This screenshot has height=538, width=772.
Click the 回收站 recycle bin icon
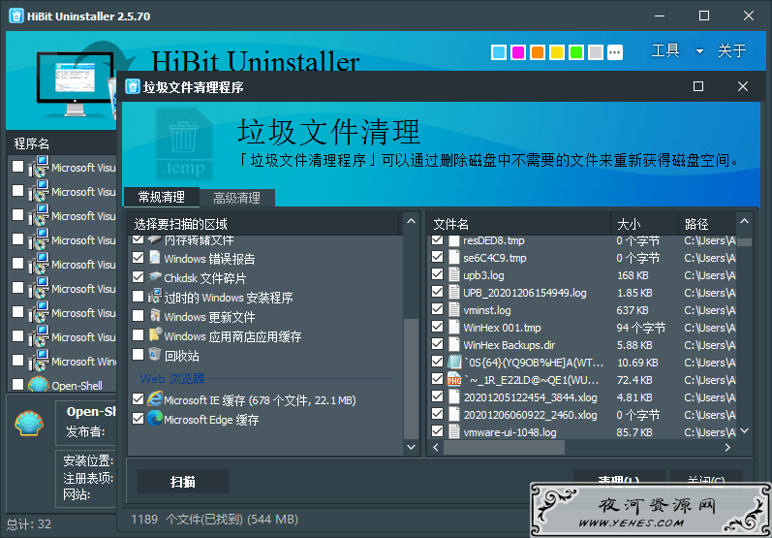point(155,354)
